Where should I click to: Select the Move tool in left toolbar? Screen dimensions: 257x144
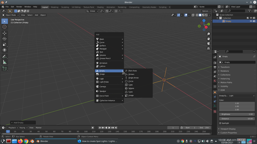click(4, 33)
